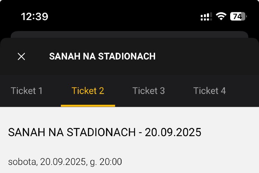Open the Ticket 3 tab
The image size is (259, 173).
pyautogui.click(x=149, y=91)
